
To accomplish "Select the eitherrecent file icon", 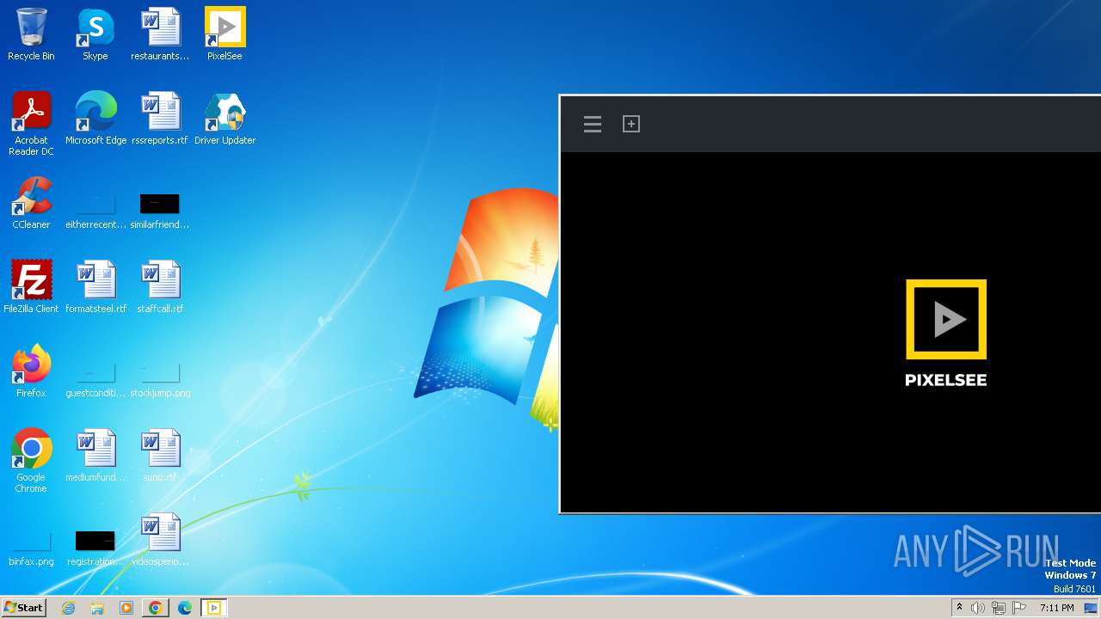I will [95, 211].
